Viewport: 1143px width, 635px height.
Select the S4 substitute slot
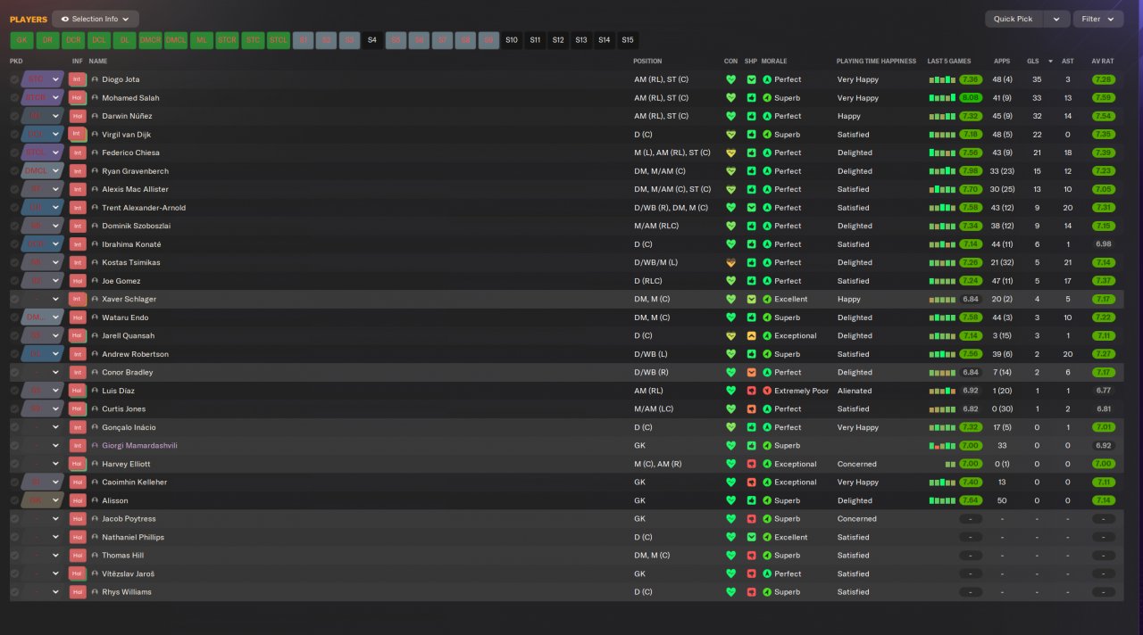pyautogui.click(x=372, y=40)
